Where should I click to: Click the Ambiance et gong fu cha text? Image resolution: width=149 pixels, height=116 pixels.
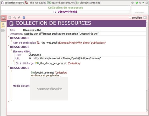tap(46, 75)
